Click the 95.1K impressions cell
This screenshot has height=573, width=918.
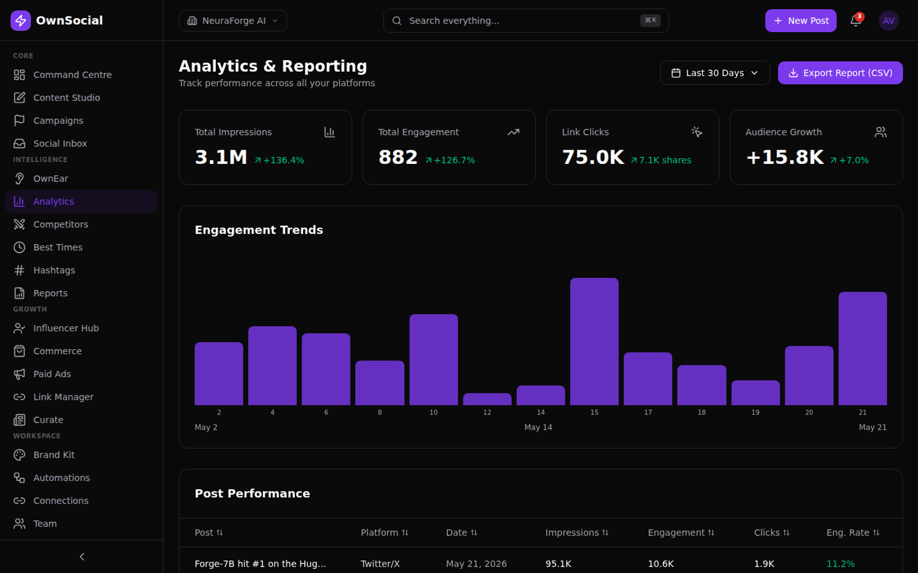pyautogui.click(x=558, y=564)
